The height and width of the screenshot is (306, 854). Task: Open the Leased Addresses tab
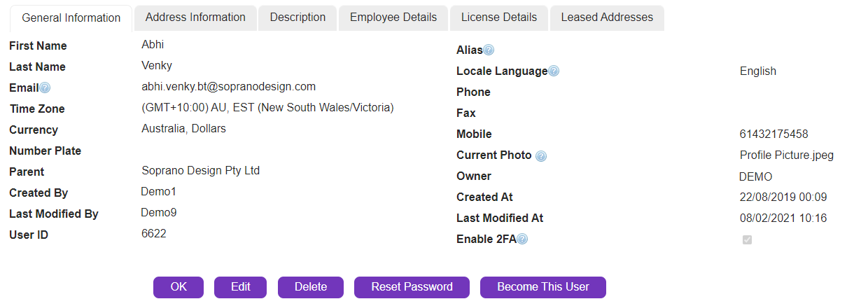coord(607,18)
